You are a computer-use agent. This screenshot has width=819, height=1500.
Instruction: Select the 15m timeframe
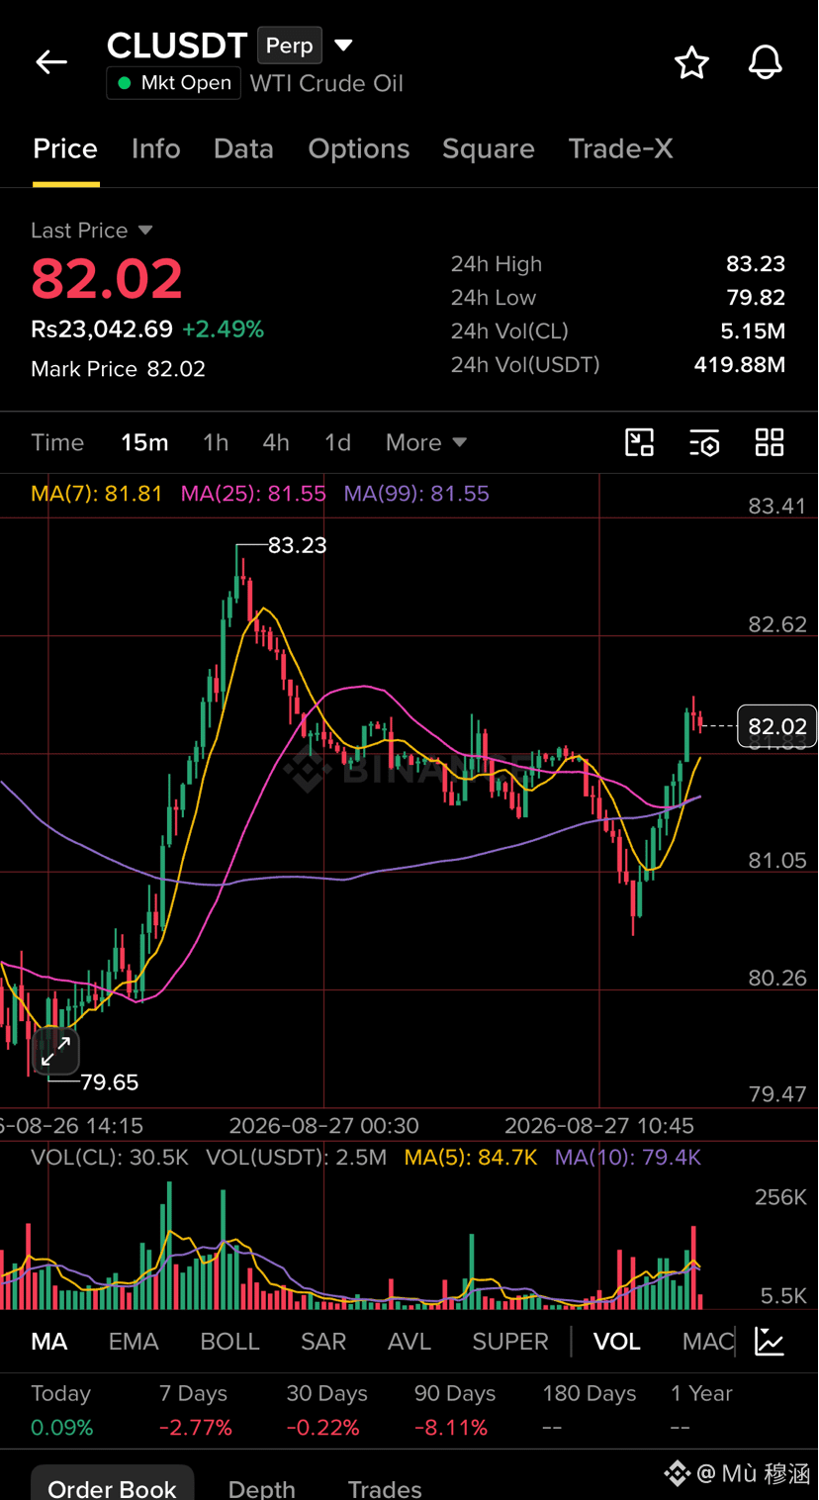pyautogui.click(x=144, y=442)
